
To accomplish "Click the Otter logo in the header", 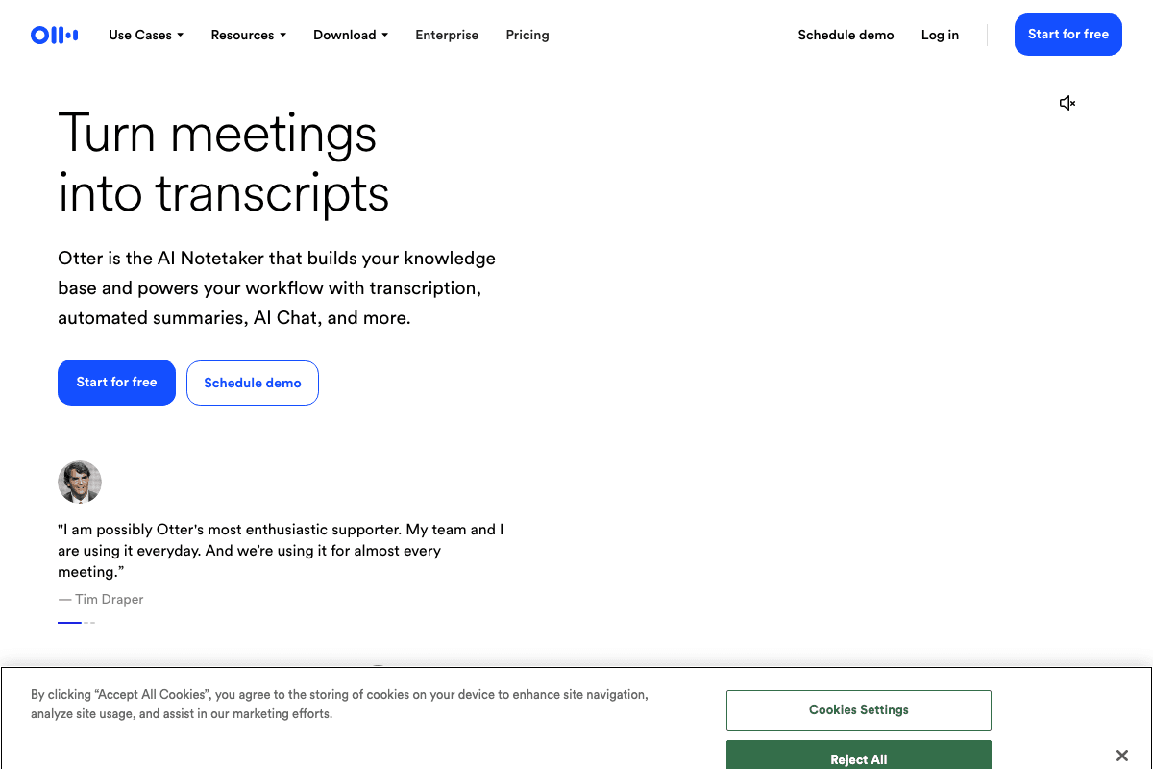I will click(x=54, y=36).
